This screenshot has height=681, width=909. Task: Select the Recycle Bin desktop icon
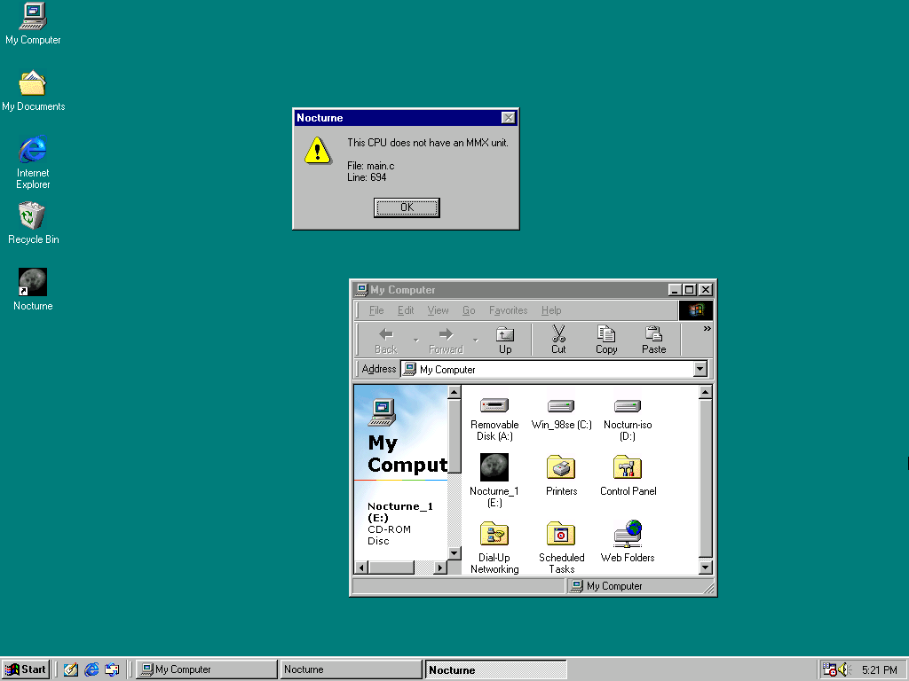33,216
